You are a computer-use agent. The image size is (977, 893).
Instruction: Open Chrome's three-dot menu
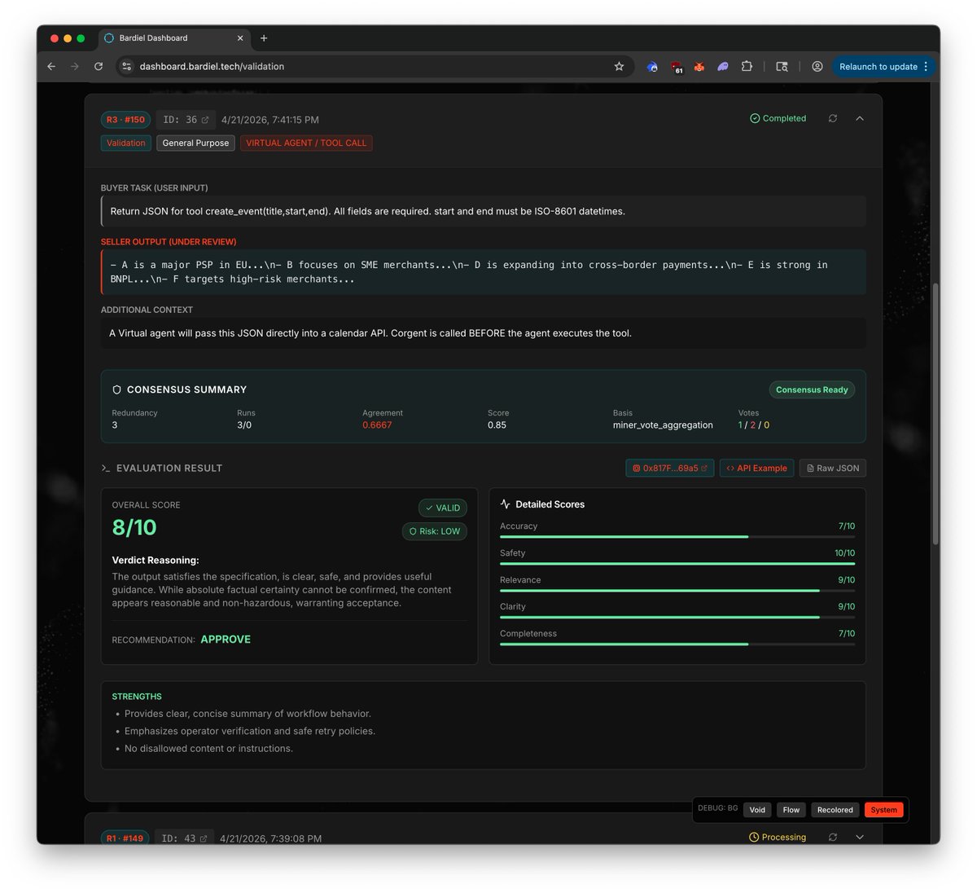pyautogui.click(x=926, y=67)
